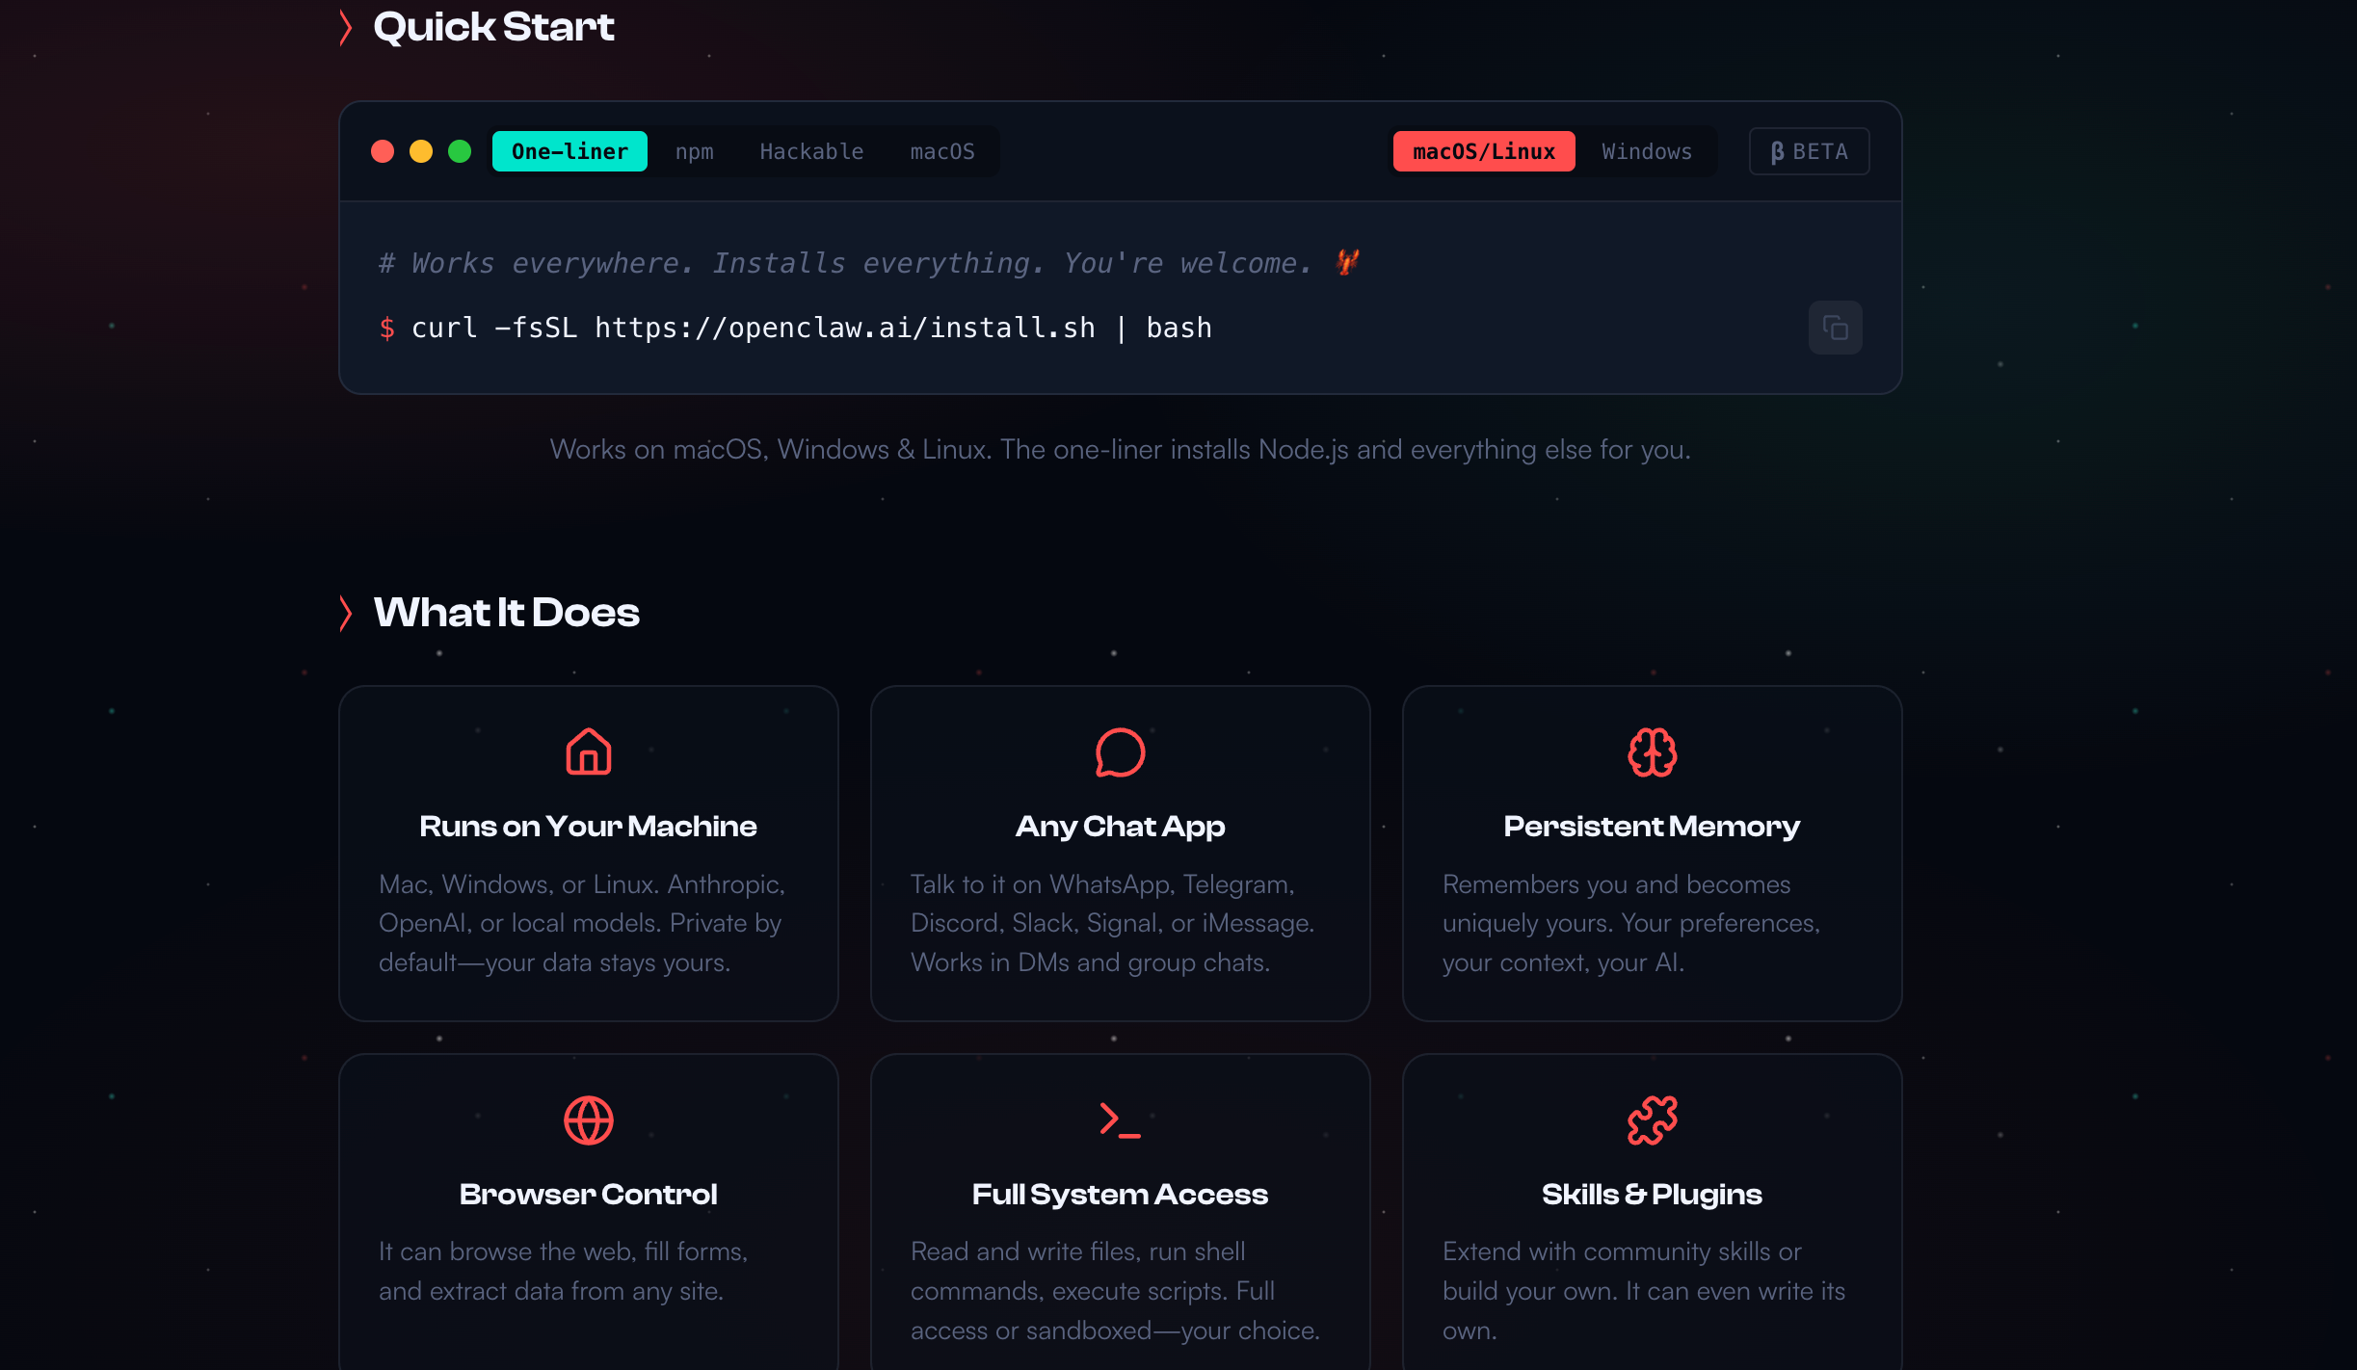Click the globe icon for Browser Control
The height and width of the screenshot is (1370, 2357).
(x=588, y=1120)
